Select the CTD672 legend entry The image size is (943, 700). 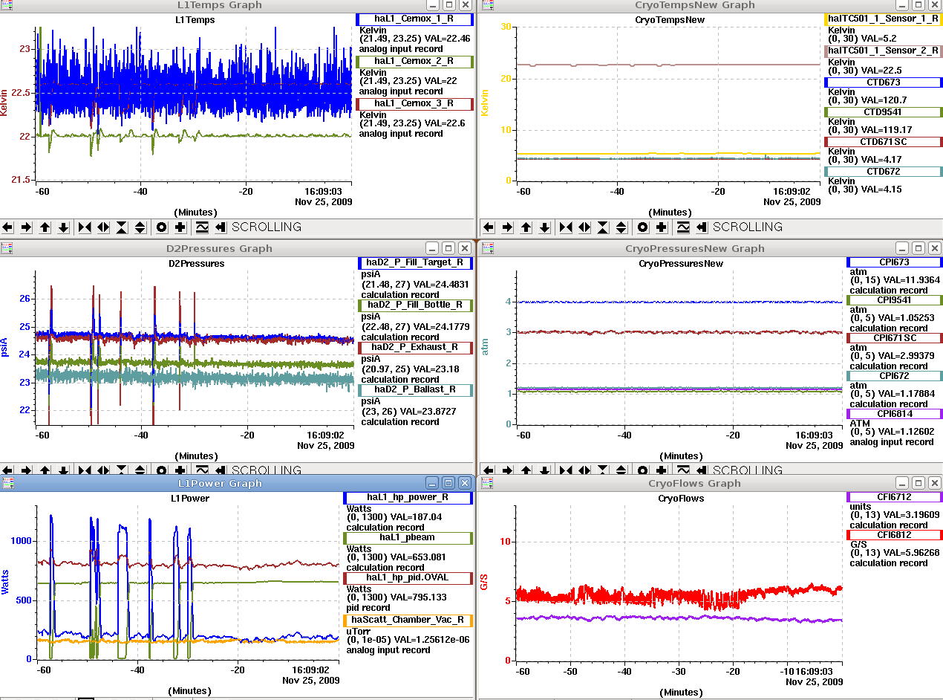pos(883,172)
